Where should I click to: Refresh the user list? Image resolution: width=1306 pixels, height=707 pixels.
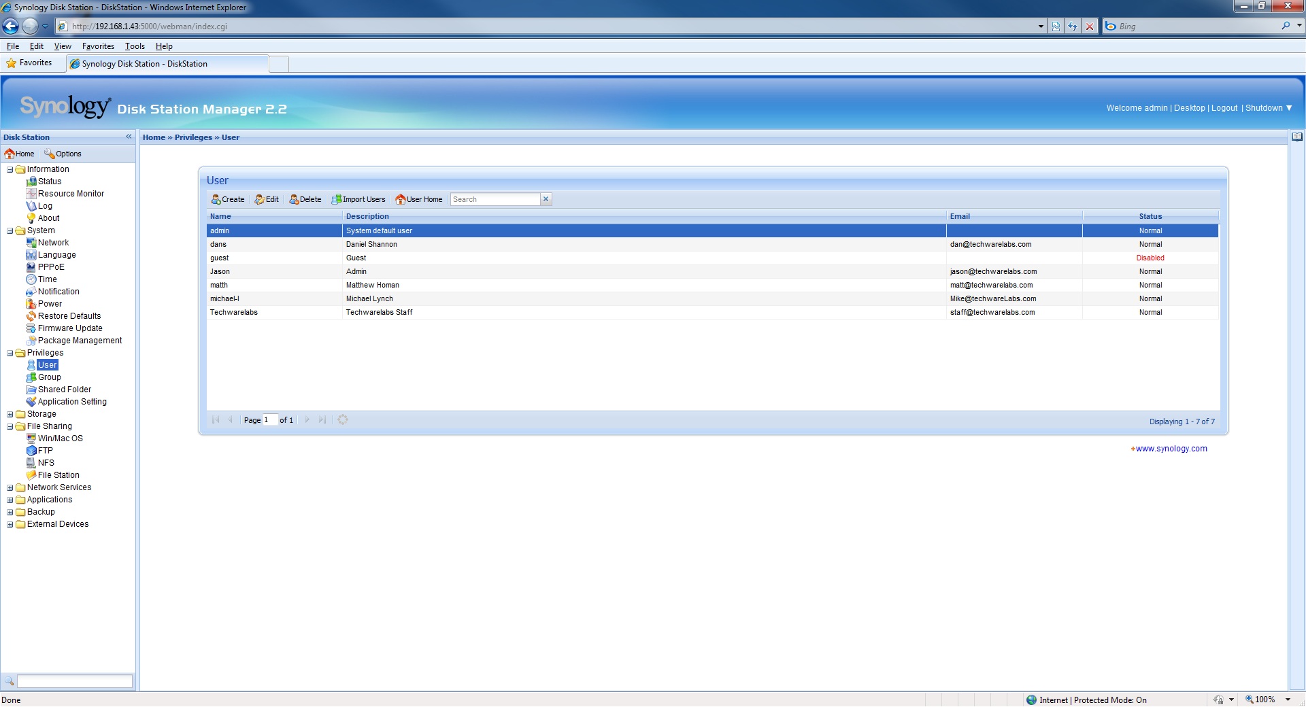(343, 419)
